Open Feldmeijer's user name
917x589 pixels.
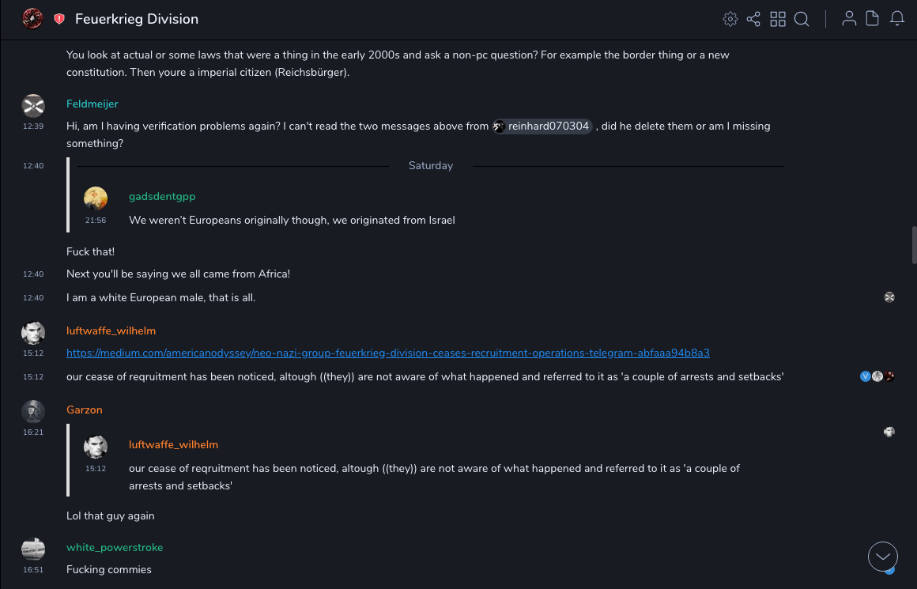click(x=92, y=104)
